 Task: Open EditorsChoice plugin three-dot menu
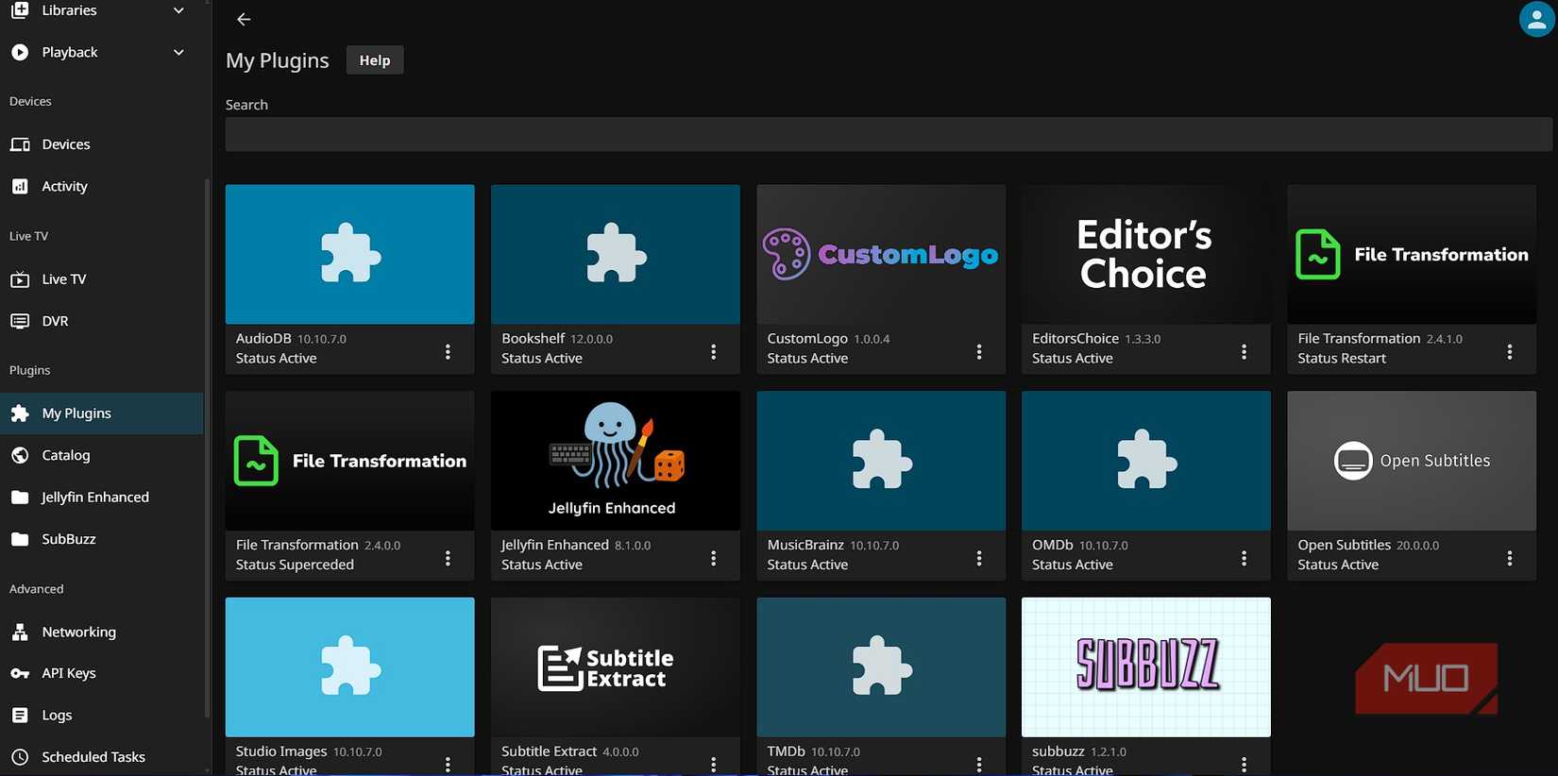coord(1244,351)
